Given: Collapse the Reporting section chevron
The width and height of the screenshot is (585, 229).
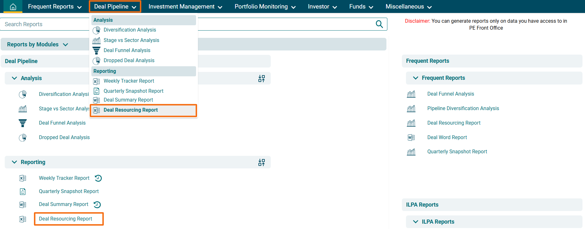Looking at the screenshot, I should [14, 162].
